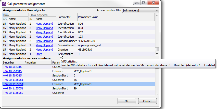Screen dimensions: 217x109
Task: Open Meny Uppland link in the FallbackNumber row
Action: pyautogui.click(x=44, y=41)
